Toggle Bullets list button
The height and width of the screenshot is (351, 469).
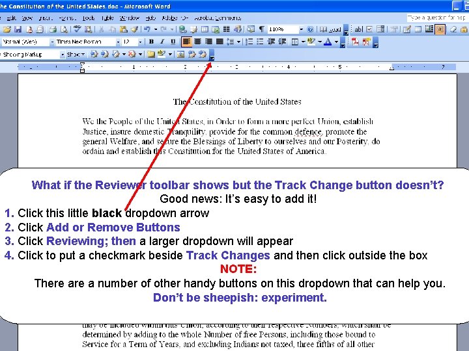(x=260, y=42)
